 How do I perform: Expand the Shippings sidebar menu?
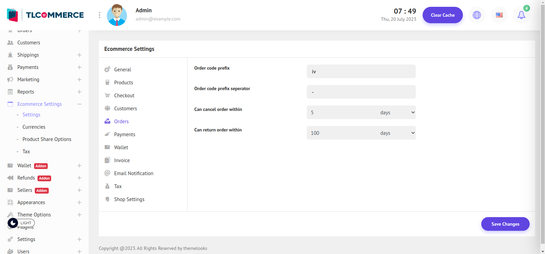pos(79,55)
